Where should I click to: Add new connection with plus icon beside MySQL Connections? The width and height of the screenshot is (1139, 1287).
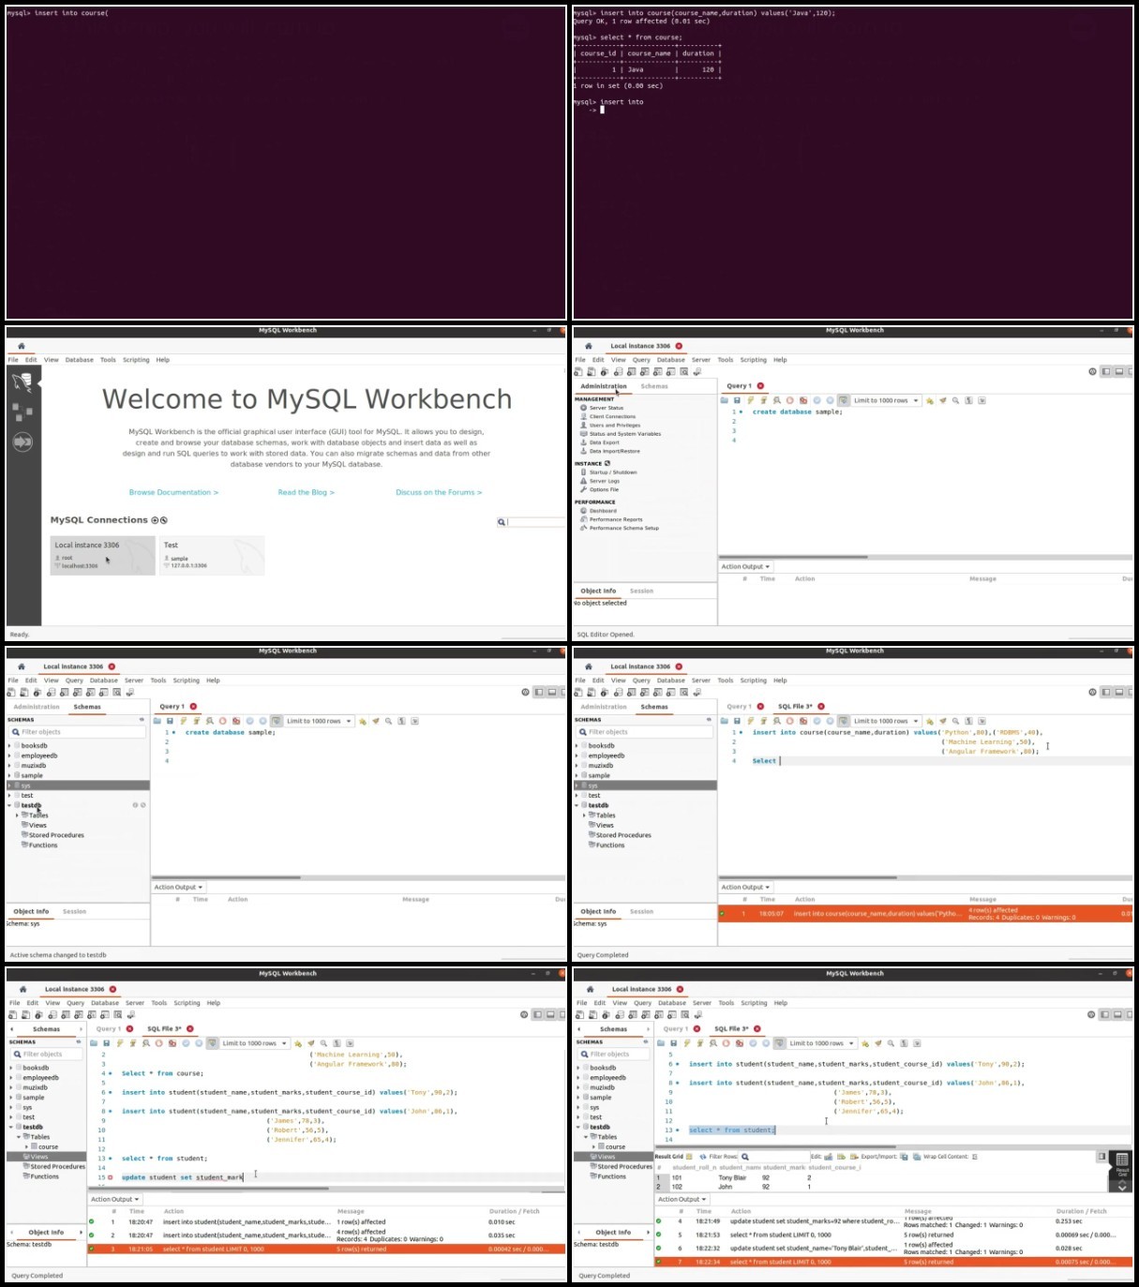pos(155,520)
